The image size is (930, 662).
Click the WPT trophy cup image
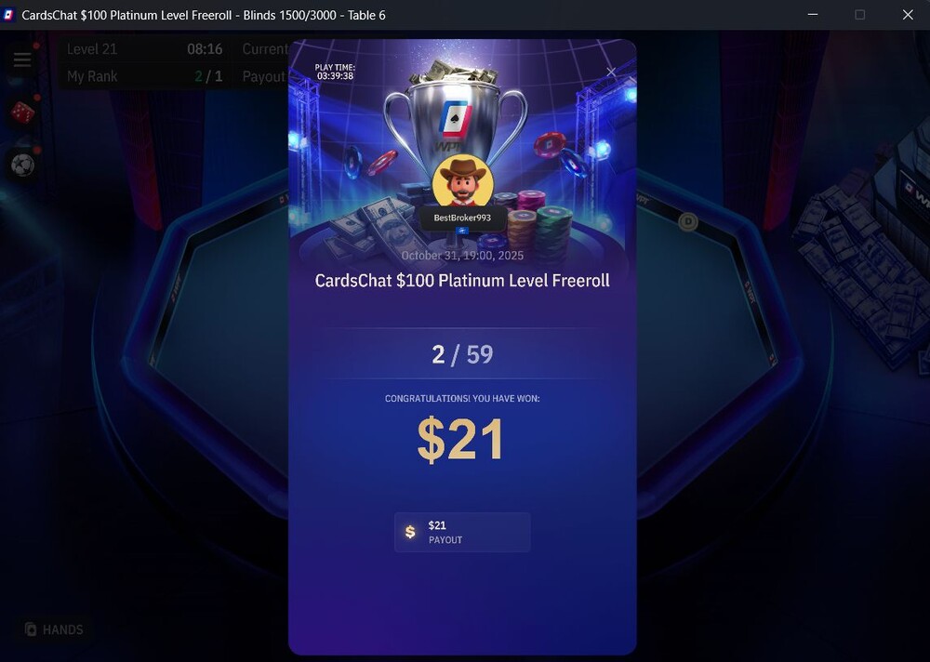[455, 117]
